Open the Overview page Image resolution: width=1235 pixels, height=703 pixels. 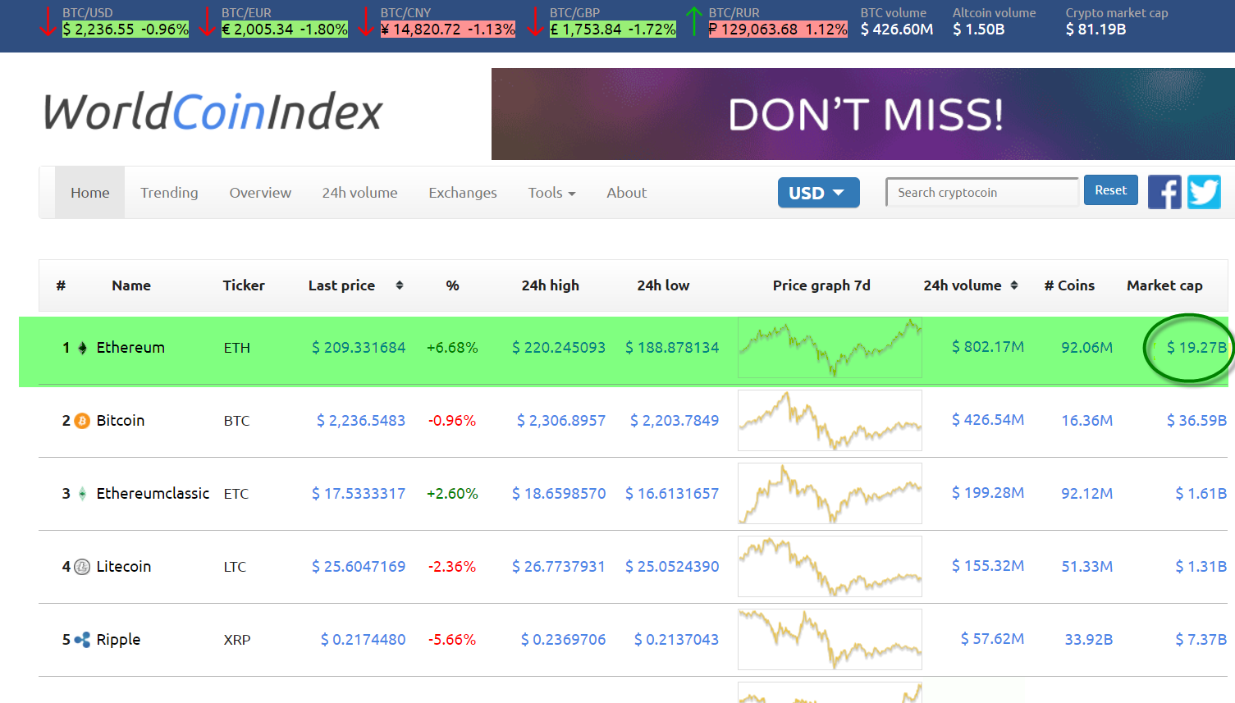pos(260,193)
